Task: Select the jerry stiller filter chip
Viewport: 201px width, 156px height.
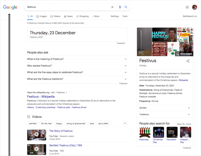Action: [103, 123]
